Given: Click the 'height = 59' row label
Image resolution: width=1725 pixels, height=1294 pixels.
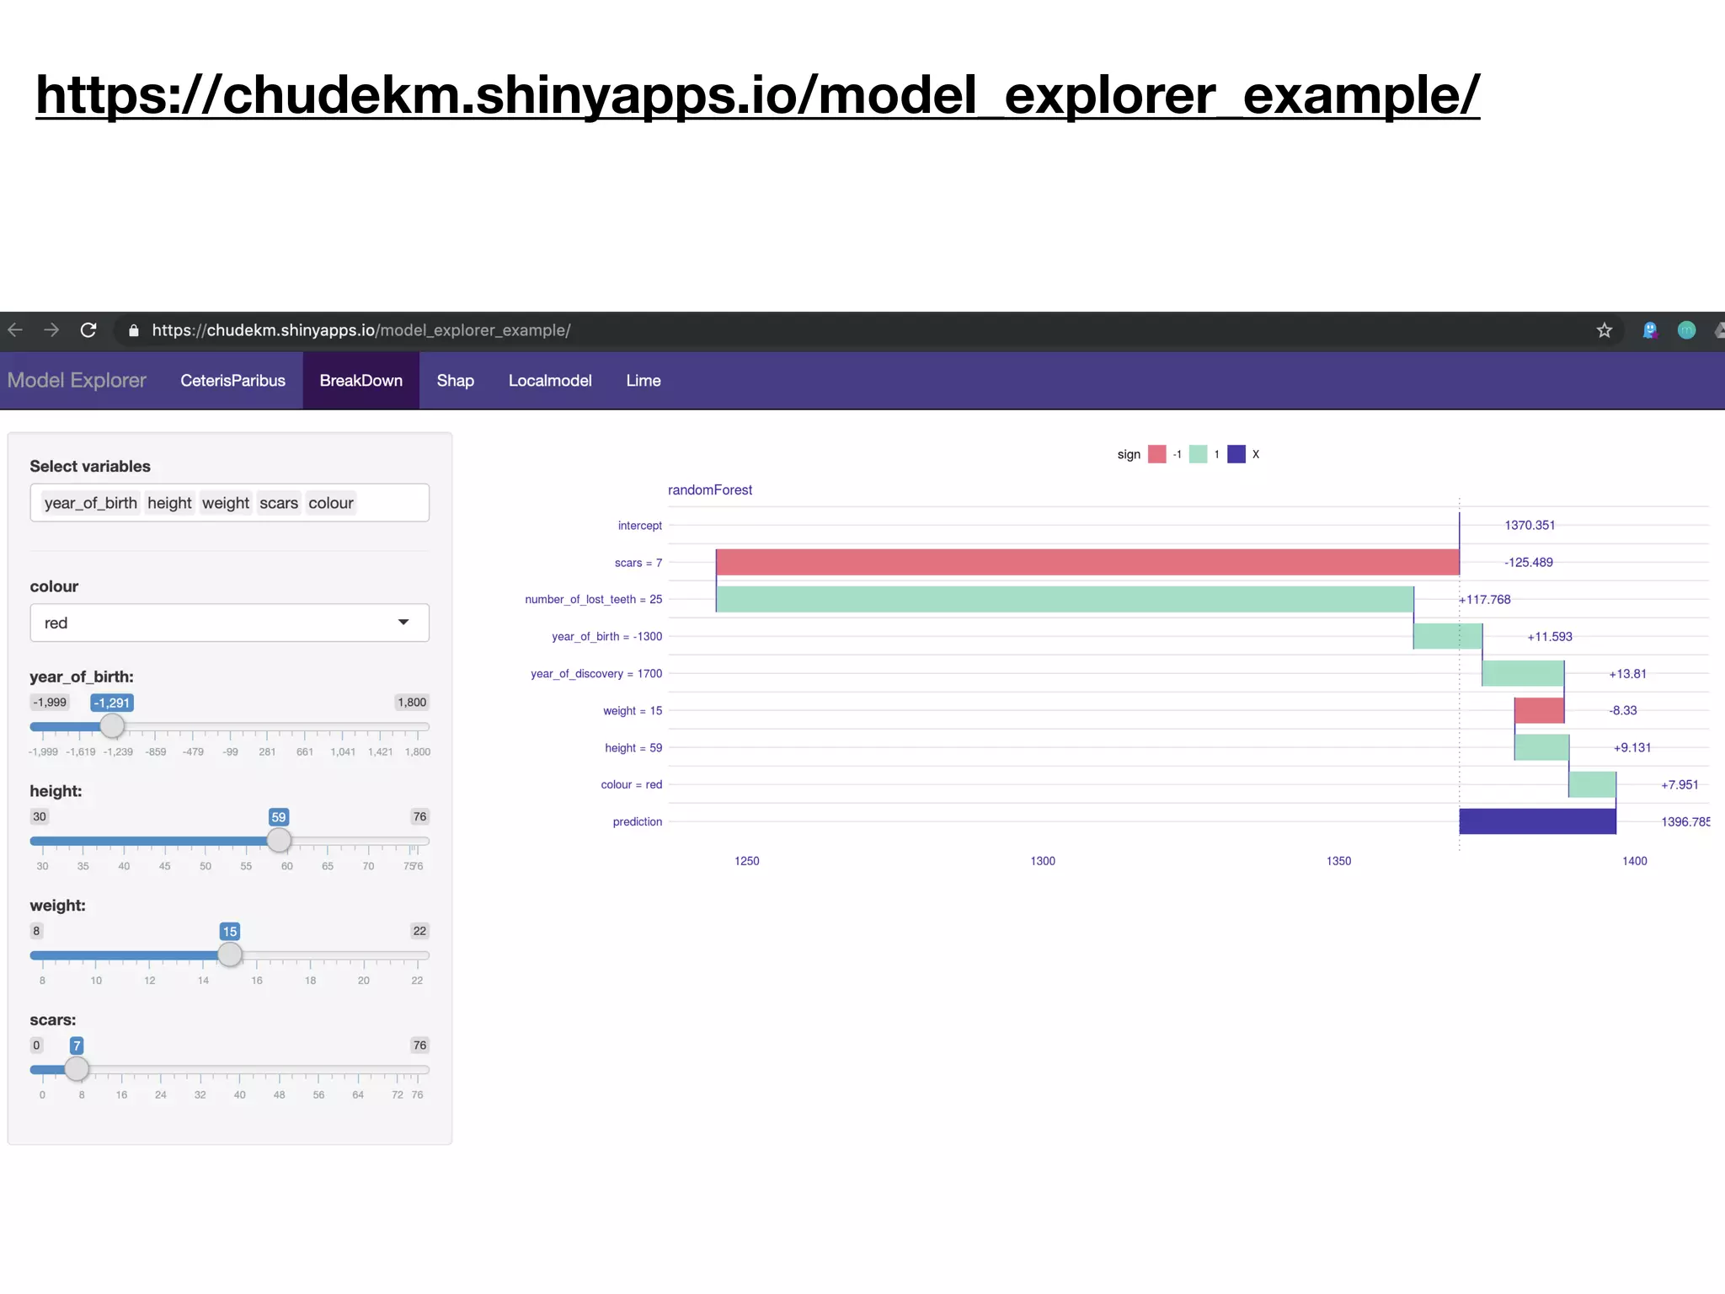Looking at the screenshot, I should [x=633, y=747].
